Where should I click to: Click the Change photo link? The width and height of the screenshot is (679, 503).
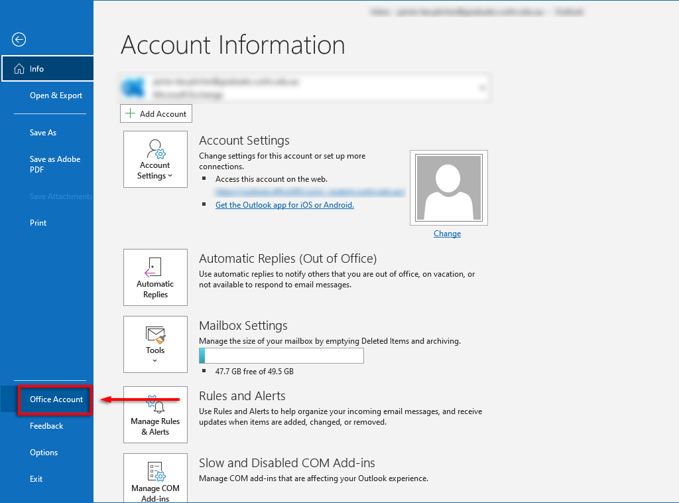[x=447, y=234]
